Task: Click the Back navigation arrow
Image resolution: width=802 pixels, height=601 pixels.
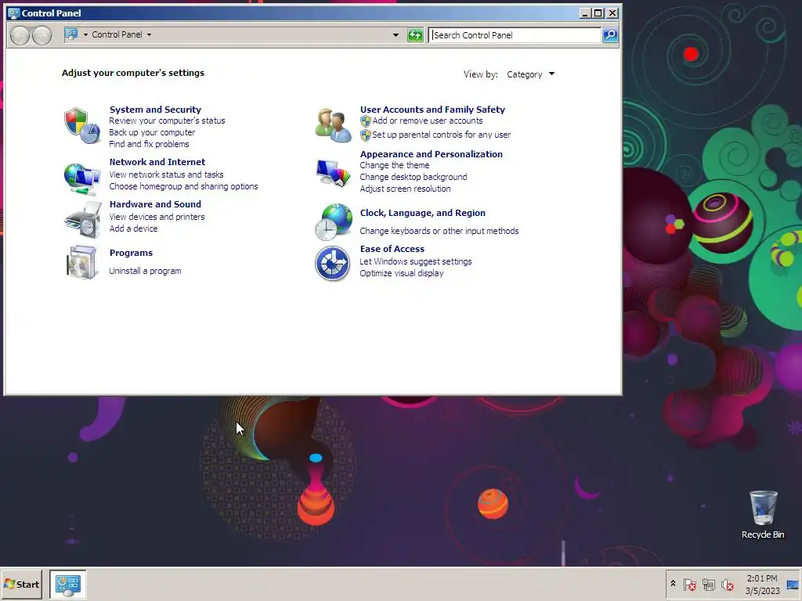Action: 20,35
